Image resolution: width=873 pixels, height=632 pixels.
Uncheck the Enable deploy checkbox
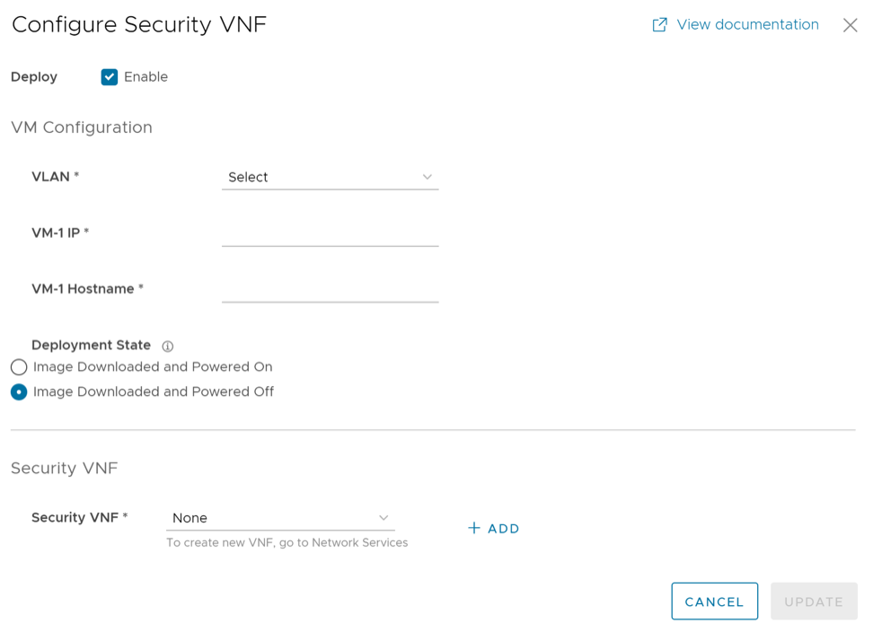(110, 77)
